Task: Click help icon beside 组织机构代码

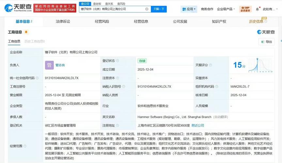Action: click(x=216, y=86)
